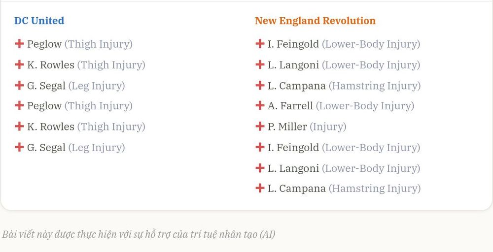Click the first L. Langoni player name
Image resolution: width=493 pixels, height=252 pixels.
tap(293, 65)
